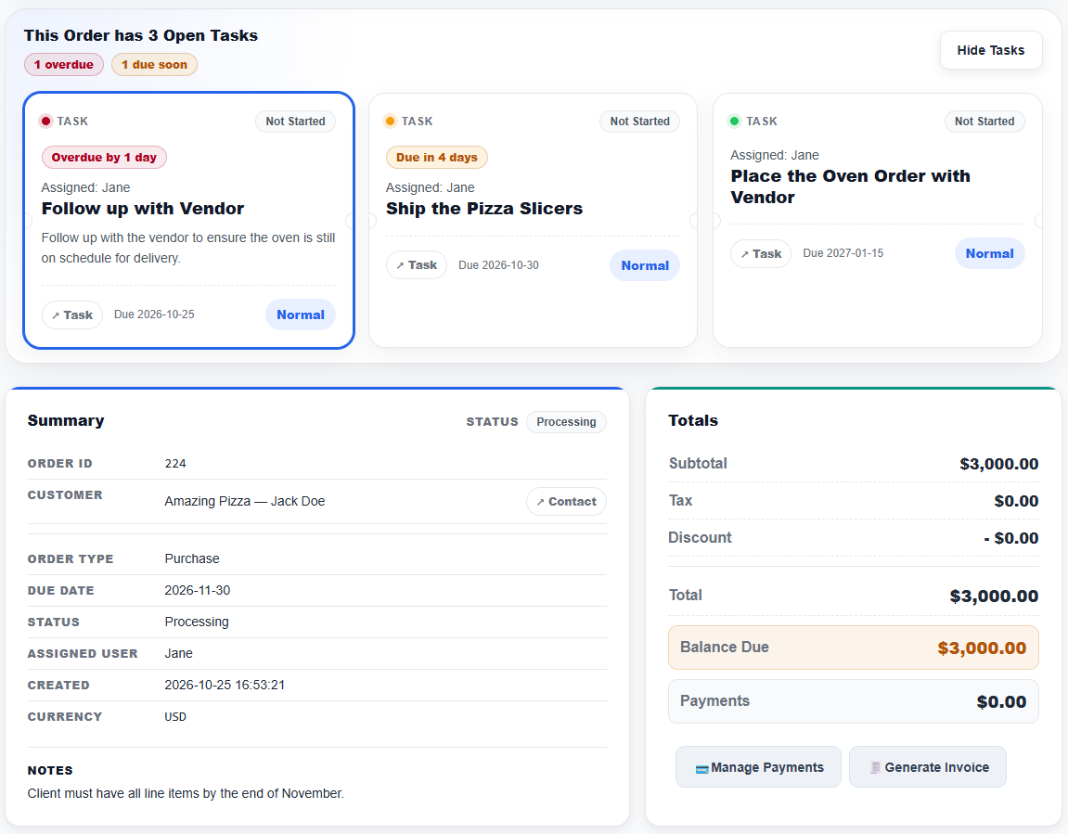The height and width of the screenshot is (834, 1068).
Task: Click order type value Purchase
Action: [192, 558]
